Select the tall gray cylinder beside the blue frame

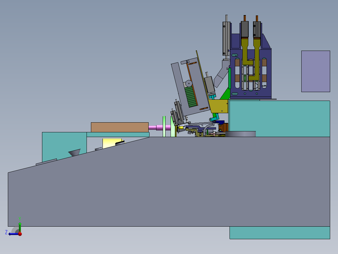(226, 38)
